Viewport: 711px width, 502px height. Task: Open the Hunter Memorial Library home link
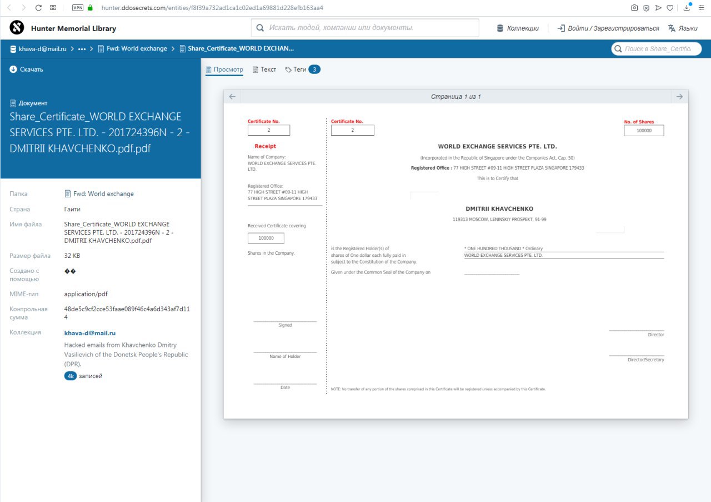pyautogui.click(x=73, y=28)
